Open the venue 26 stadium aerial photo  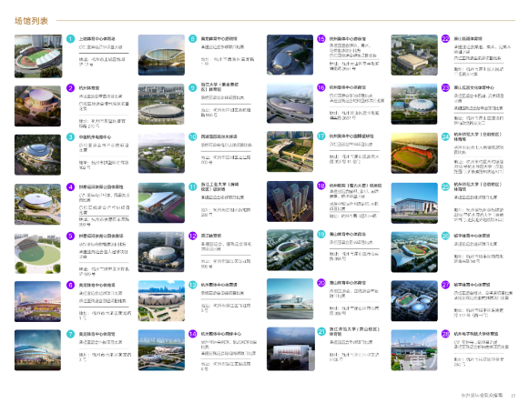click(x=414, y=252)
